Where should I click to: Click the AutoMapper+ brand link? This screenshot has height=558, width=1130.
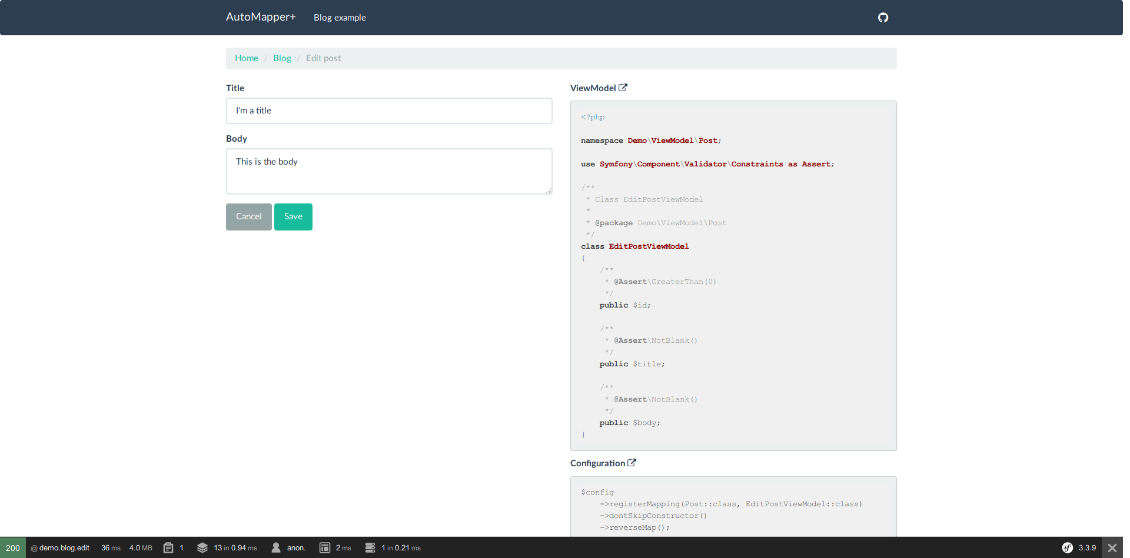(261, 17)
